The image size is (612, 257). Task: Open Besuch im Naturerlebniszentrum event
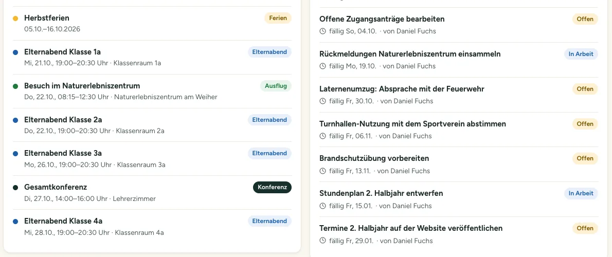(x=152, y=91)
